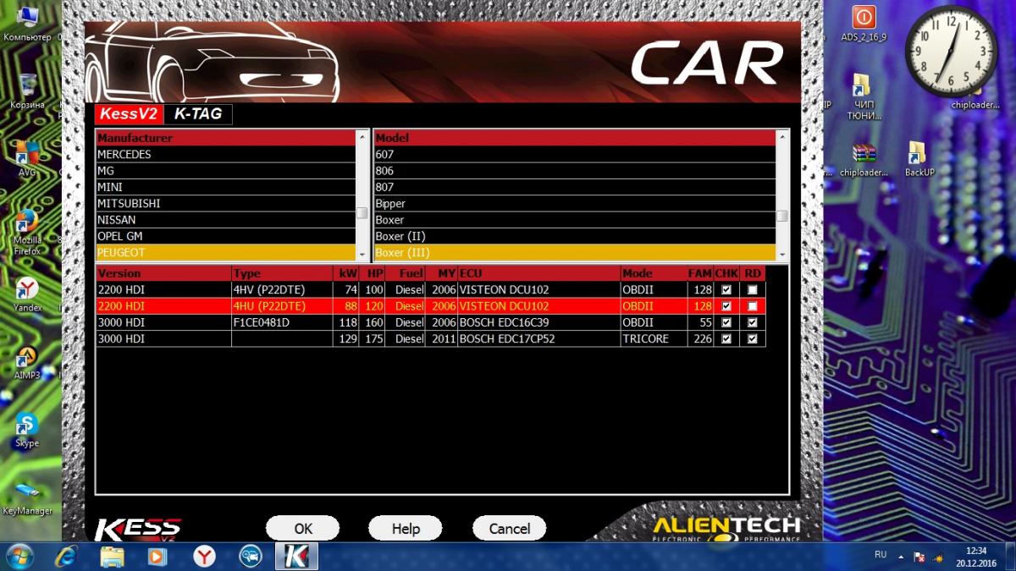The height and width of the screenshot is (571, 1016).
Task: Open the clock gadget on desktop
Action: click(x=952, y=52)
